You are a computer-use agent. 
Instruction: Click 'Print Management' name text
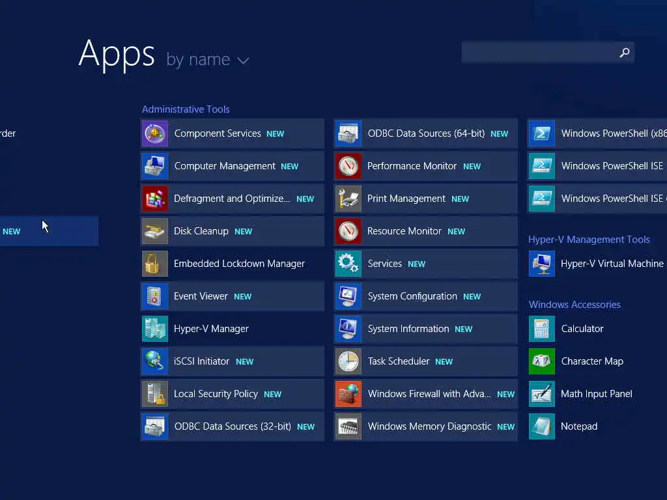(x=406, y=199)
